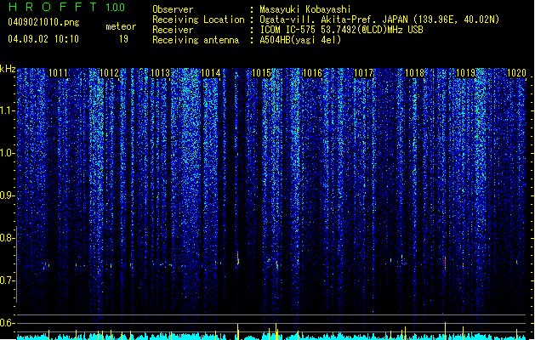Select antenna text A504HB(yagi 4el)
The image size is (535, 340).
[x=300, y=40]
